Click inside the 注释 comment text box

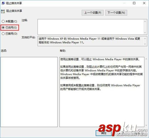(91, 27)
